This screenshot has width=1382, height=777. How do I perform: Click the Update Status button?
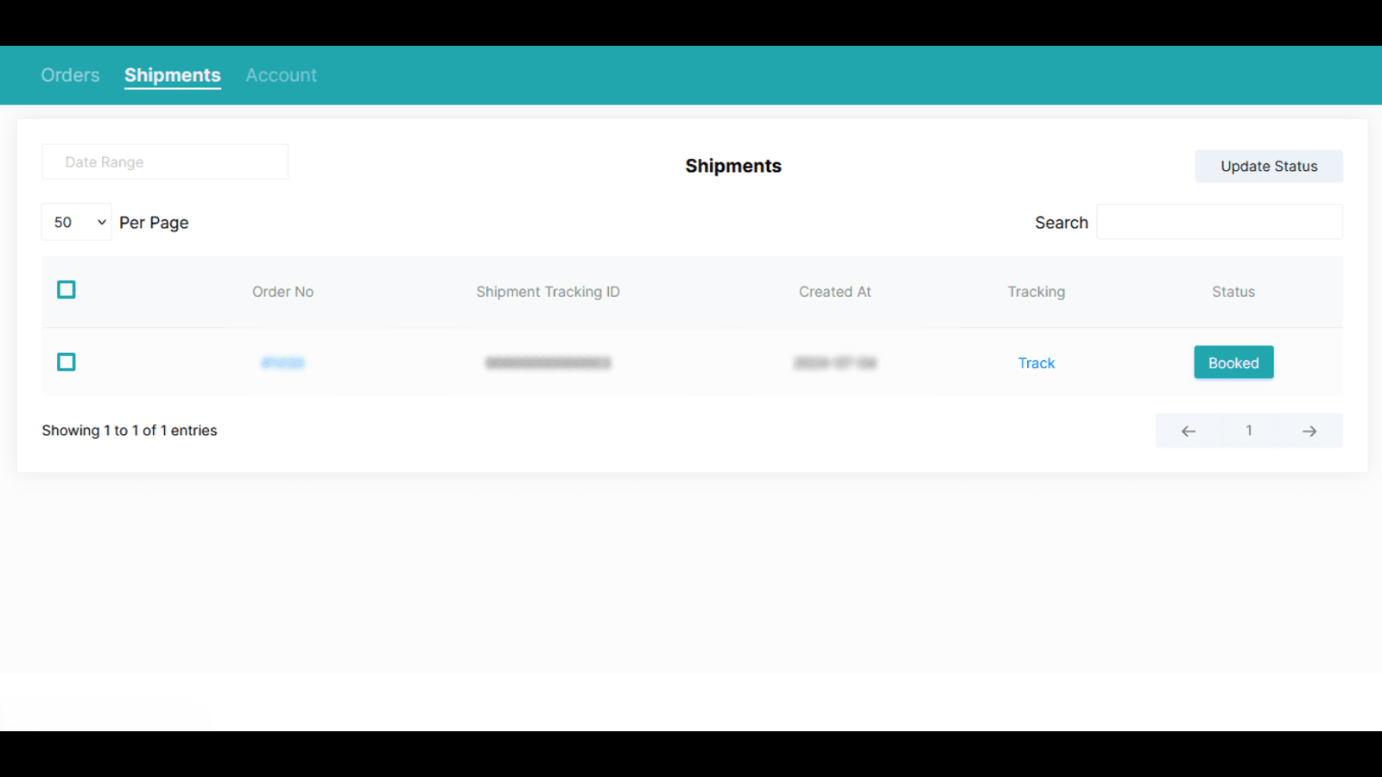click(1268, 166)
